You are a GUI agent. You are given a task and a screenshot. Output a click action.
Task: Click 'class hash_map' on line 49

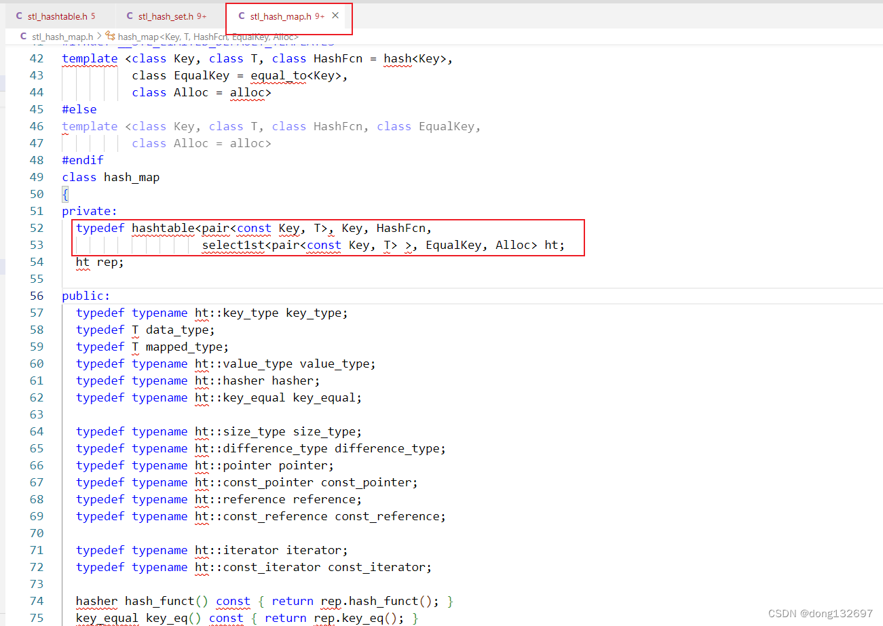pos(111,177)
